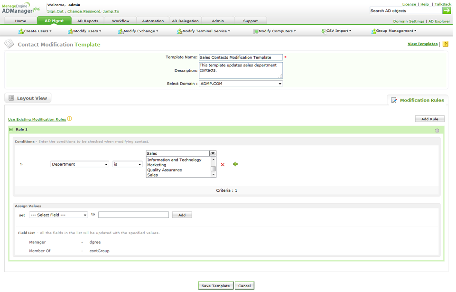Add a new condition with green plus
456x292 pixels.
235,164
